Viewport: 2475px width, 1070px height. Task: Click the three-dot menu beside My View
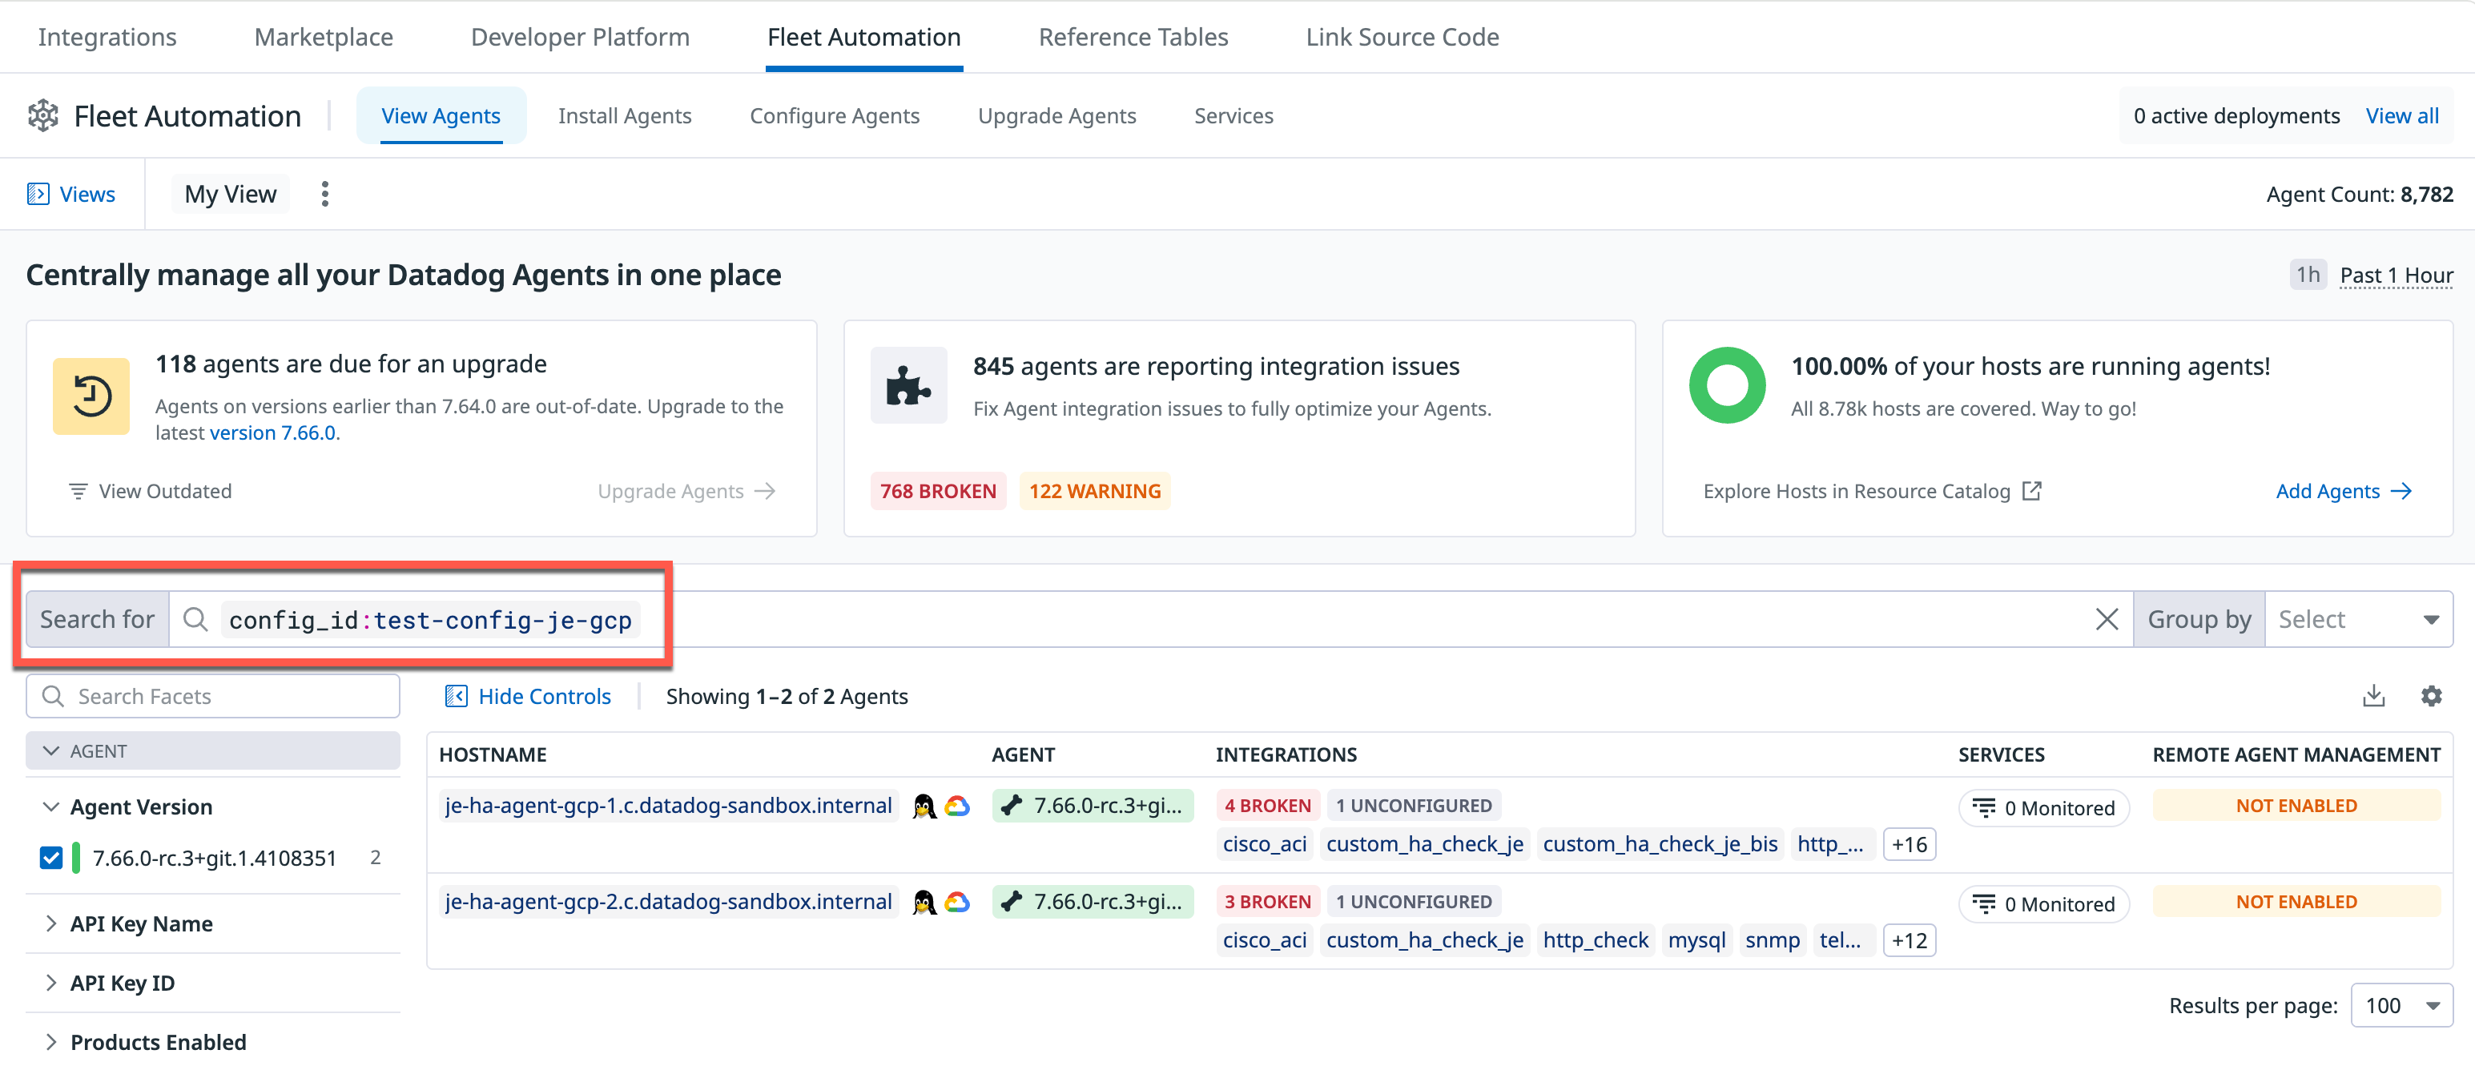coord(324,194)
